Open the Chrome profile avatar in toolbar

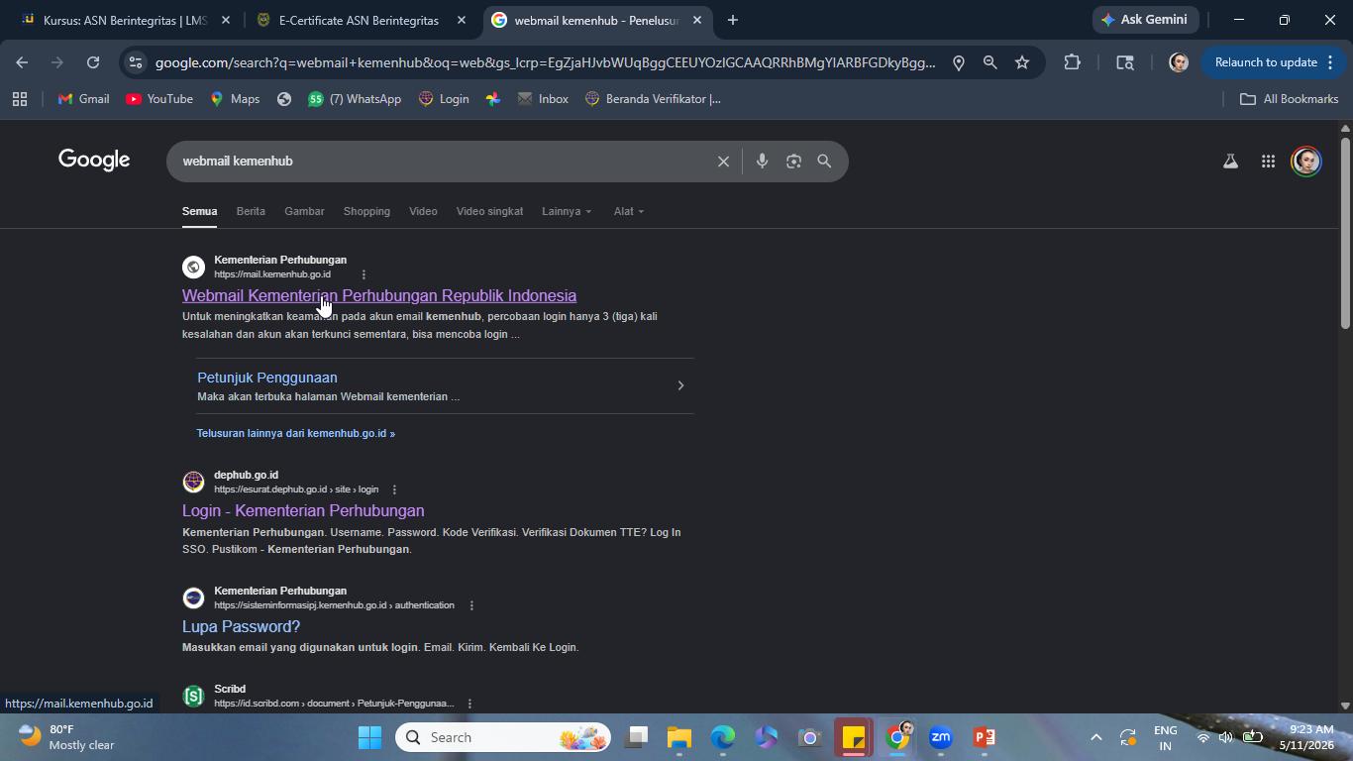[1179, 62]
